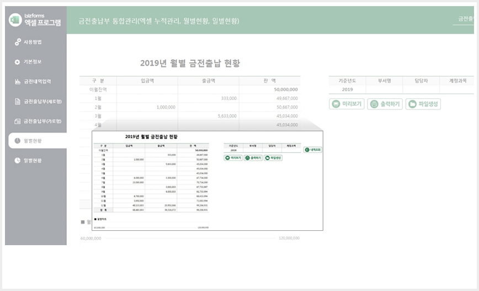Click the empty field under 담당자
The width and height of the screenshot is (479, 291).
(x=421, y=89)
